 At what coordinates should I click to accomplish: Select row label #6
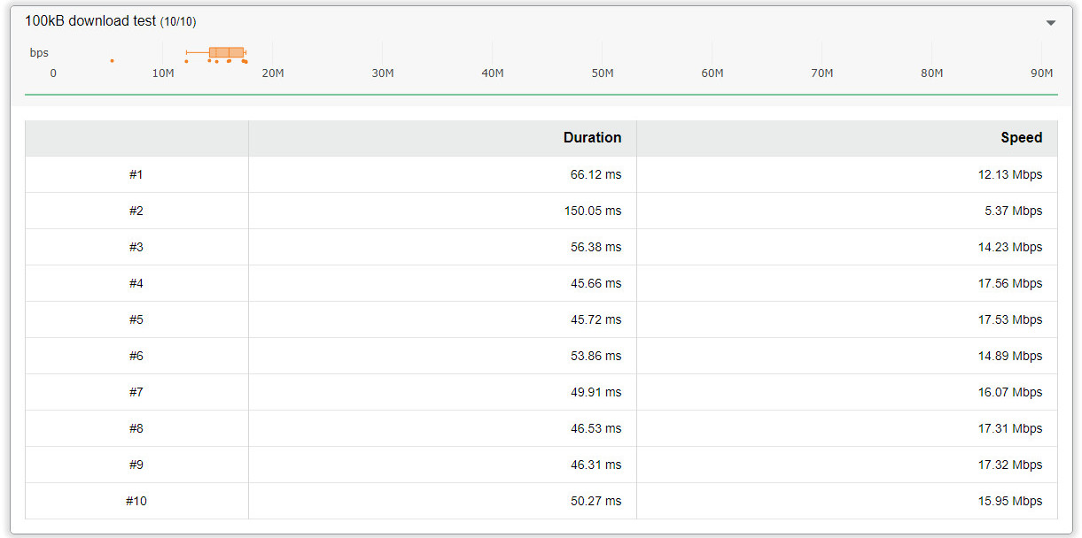[x=136, y=356]
